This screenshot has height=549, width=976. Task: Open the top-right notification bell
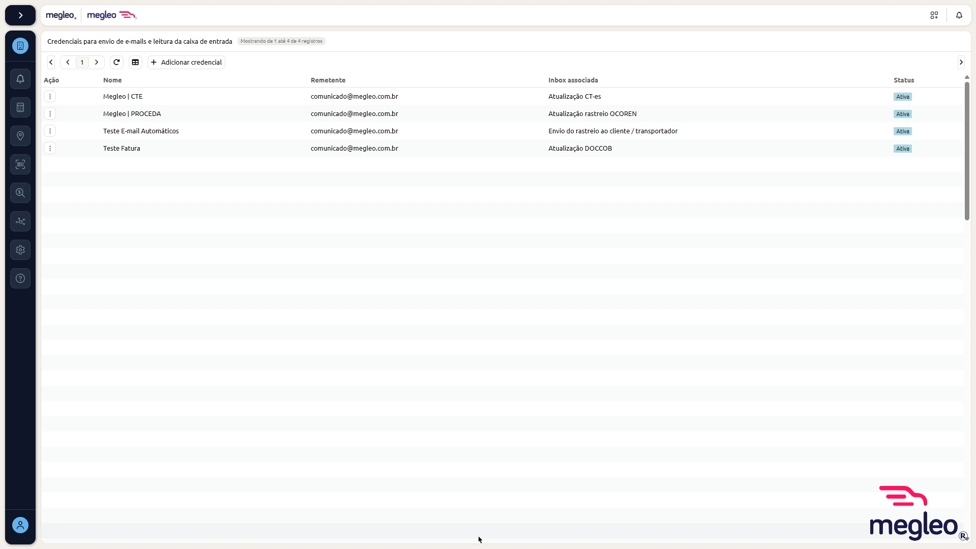click(959, 15)
